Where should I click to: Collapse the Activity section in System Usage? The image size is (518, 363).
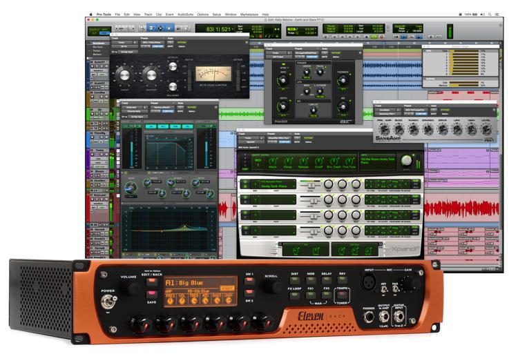pos(425,79)
